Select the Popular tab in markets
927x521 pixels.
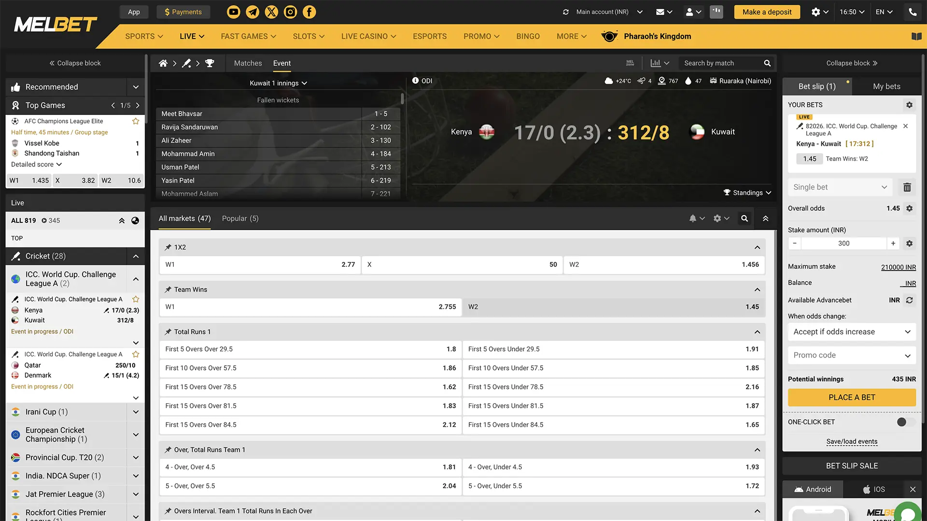click(239, 218)
